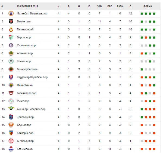Sort by the ФОРМА column header
The height and width of the screenshot is (153, 163).
tap(148, 6)
